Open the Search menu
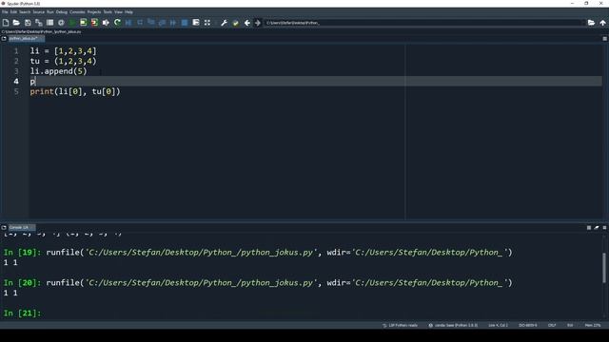The width and height of the screenshot is (609, 342). [25, 12]
